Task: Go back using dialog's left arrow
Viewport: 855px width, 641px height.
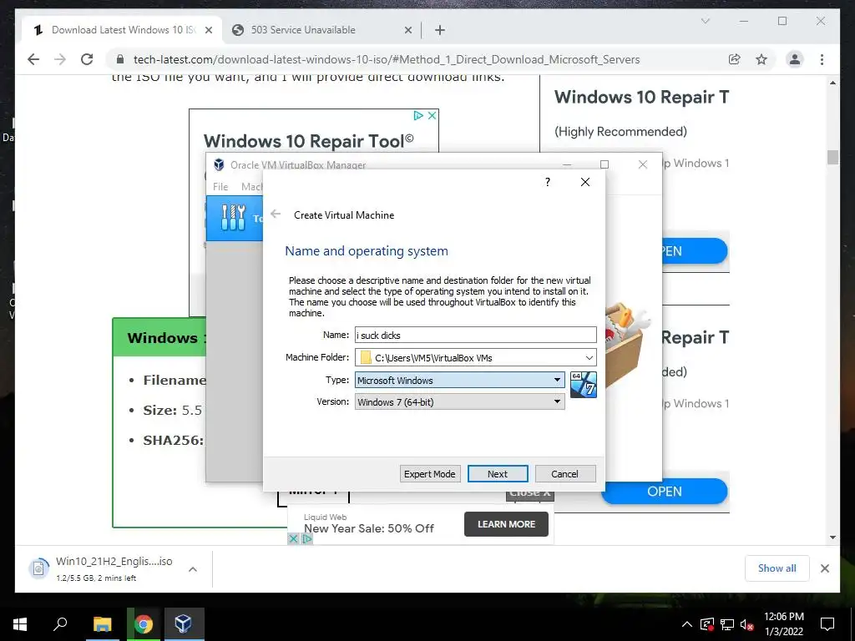Action: pyautogui.click(x=276, y=215)
